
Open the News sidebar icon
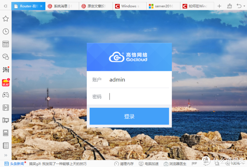click(x=6, y=44)
